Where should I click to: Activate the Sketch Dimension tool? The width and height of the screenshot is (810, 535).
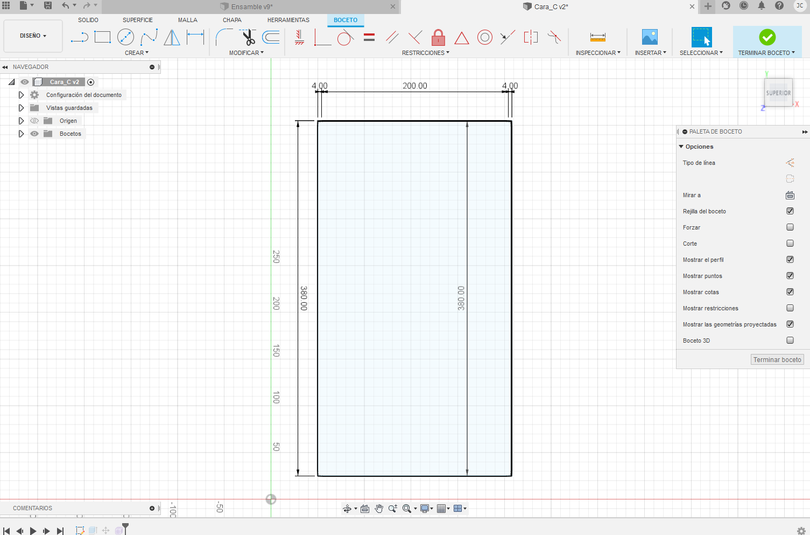(195, 37)
